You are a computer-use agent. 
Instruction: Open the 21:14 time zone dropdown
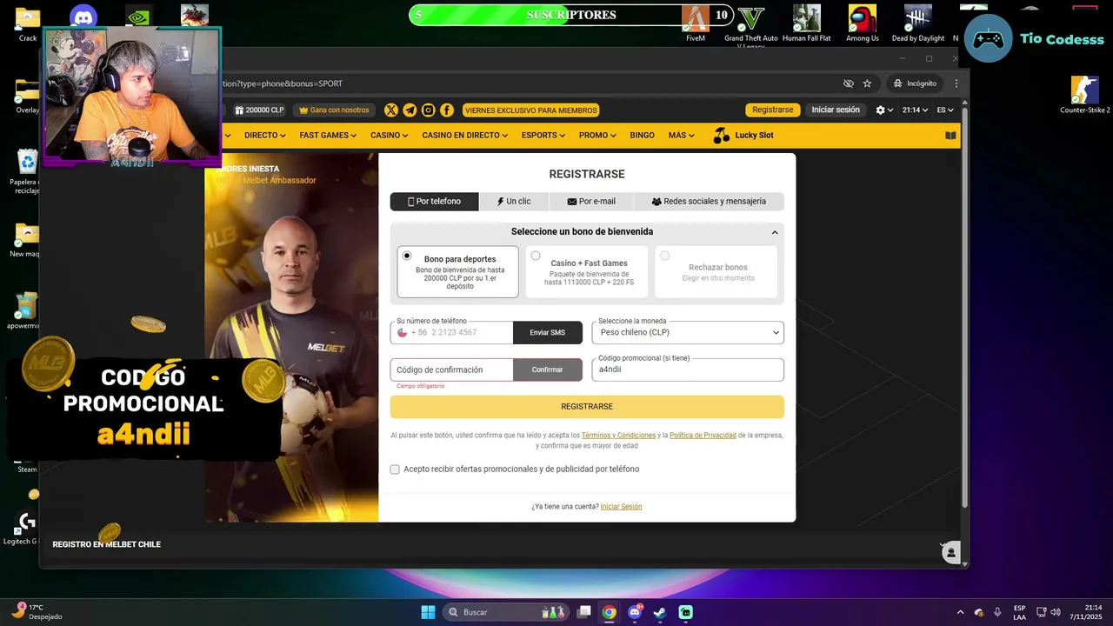coord(916,110)
